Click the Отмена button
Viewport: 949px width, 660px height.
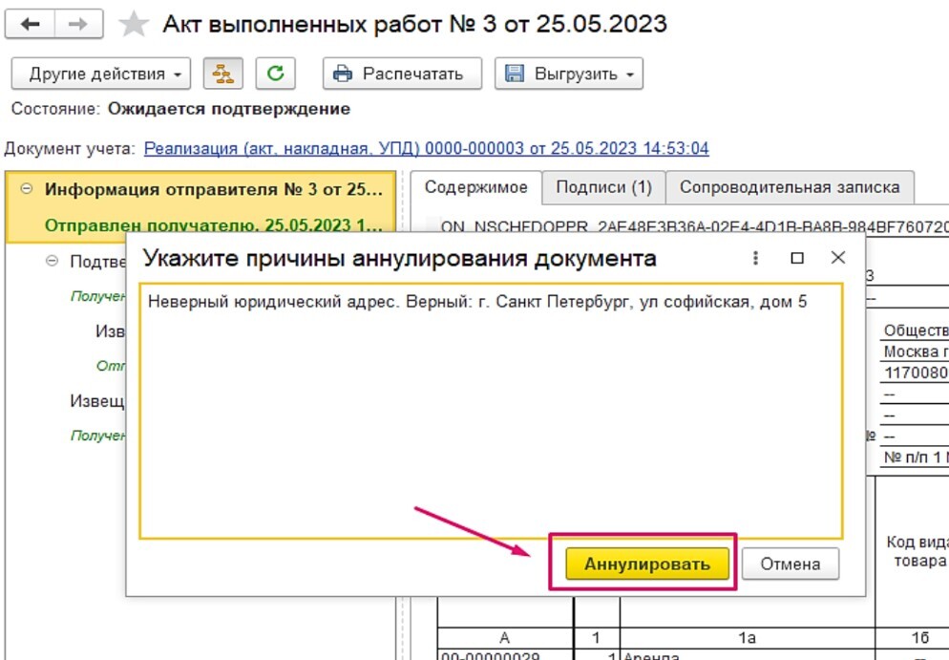(x=790, y=564)
